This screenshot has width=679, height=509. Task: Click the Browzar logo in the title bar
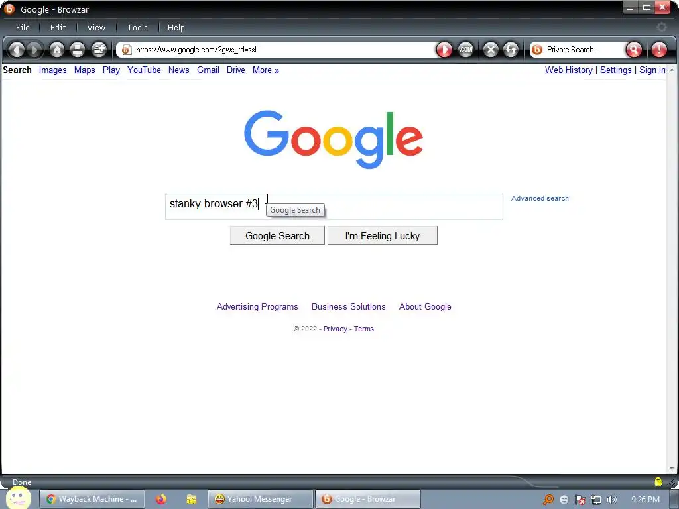pos(9,9)
